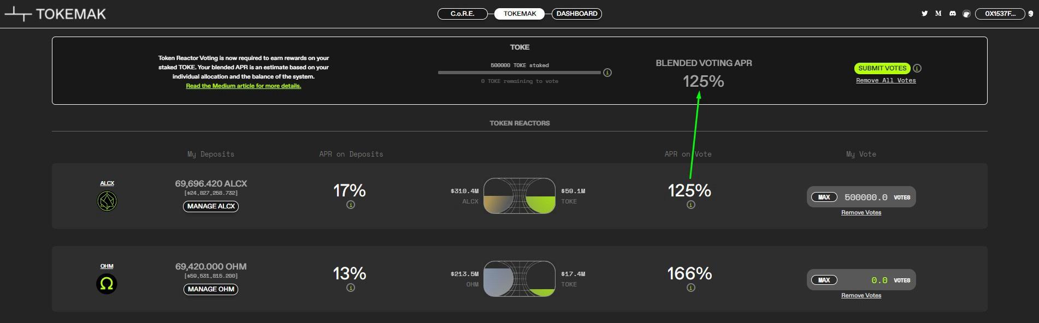The height and width of the screenshot is (323, 1039).
Task: Click info icon beside SUBMIT VOTES
Action: [x=917, y=68]
